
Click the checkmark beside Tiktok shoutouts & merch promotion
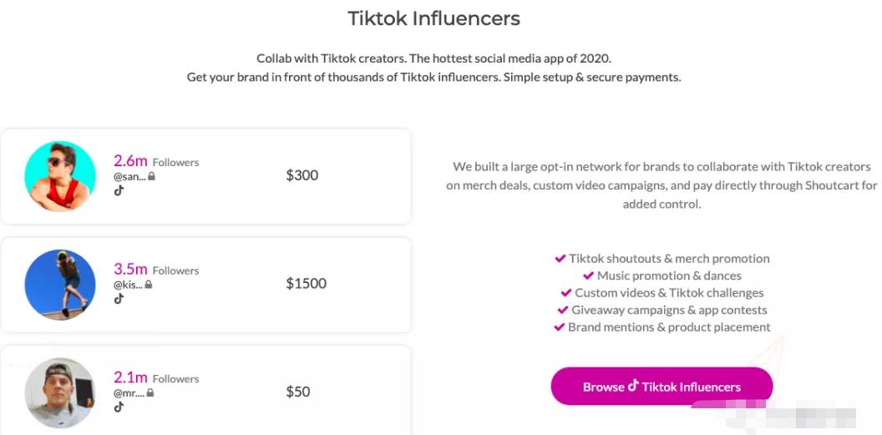[560, 259]
